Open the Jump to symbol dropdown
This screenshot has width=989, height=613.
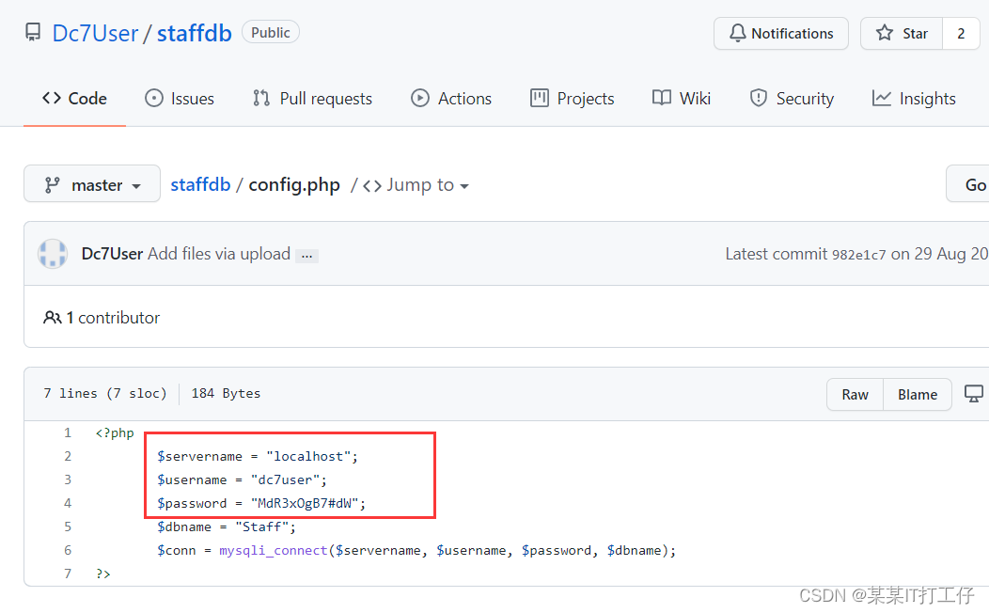[x=416, y=185]
